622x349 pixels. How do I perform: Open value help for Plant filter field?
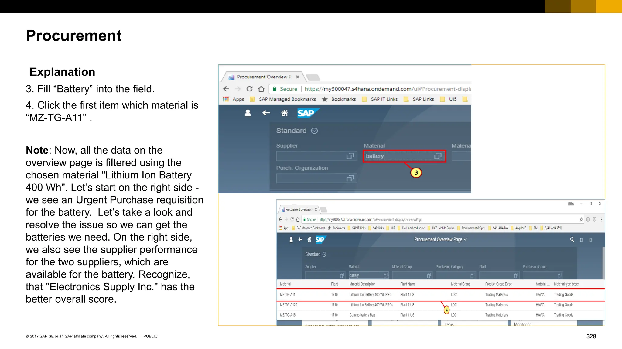[x=516, y=275]
